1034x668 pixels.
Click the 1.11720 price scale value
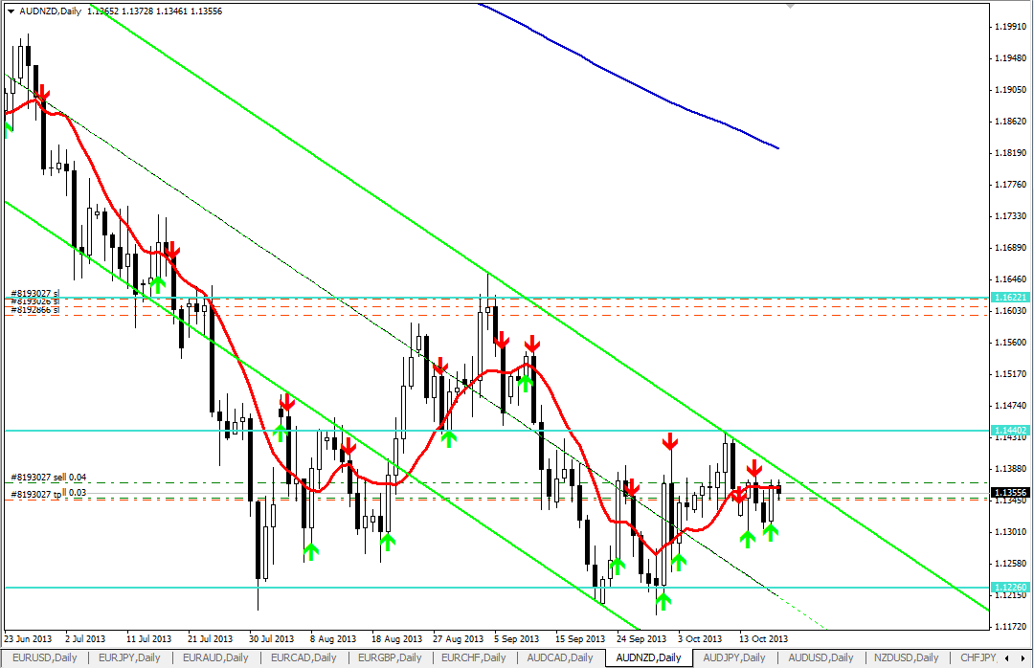point(1010,627)
